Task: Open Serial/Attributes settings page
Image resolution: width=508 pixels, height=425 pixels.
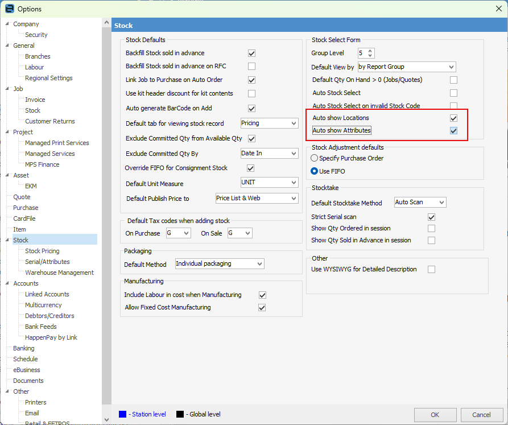Action: 47,262
